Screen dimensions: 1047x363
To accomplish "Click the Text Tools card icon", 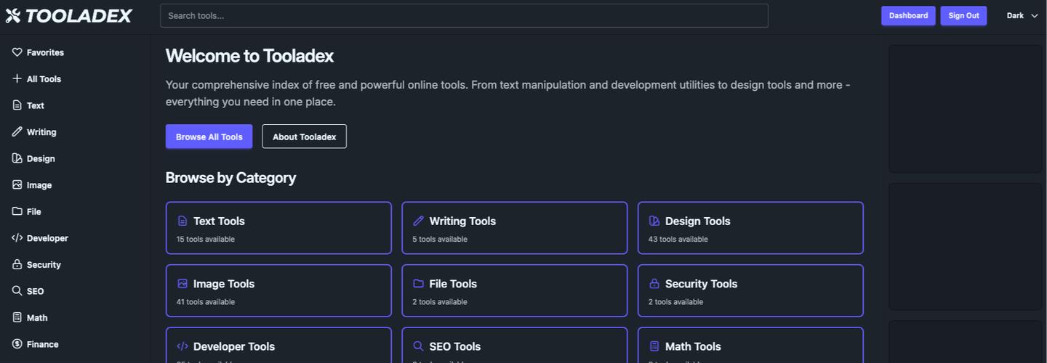I will 182,221.
